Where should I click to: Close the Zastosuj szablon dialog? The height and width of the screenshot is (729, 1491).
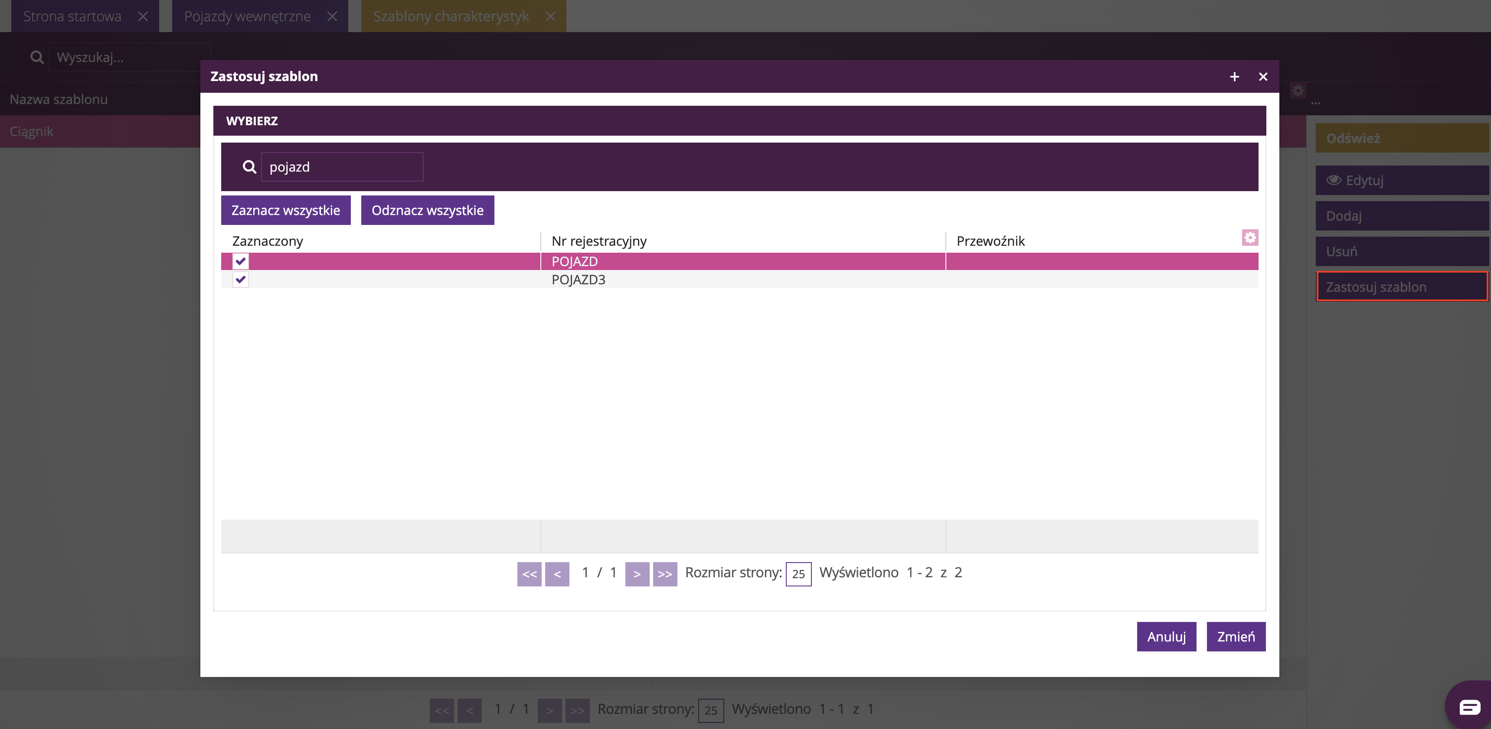coord(1263,76)
